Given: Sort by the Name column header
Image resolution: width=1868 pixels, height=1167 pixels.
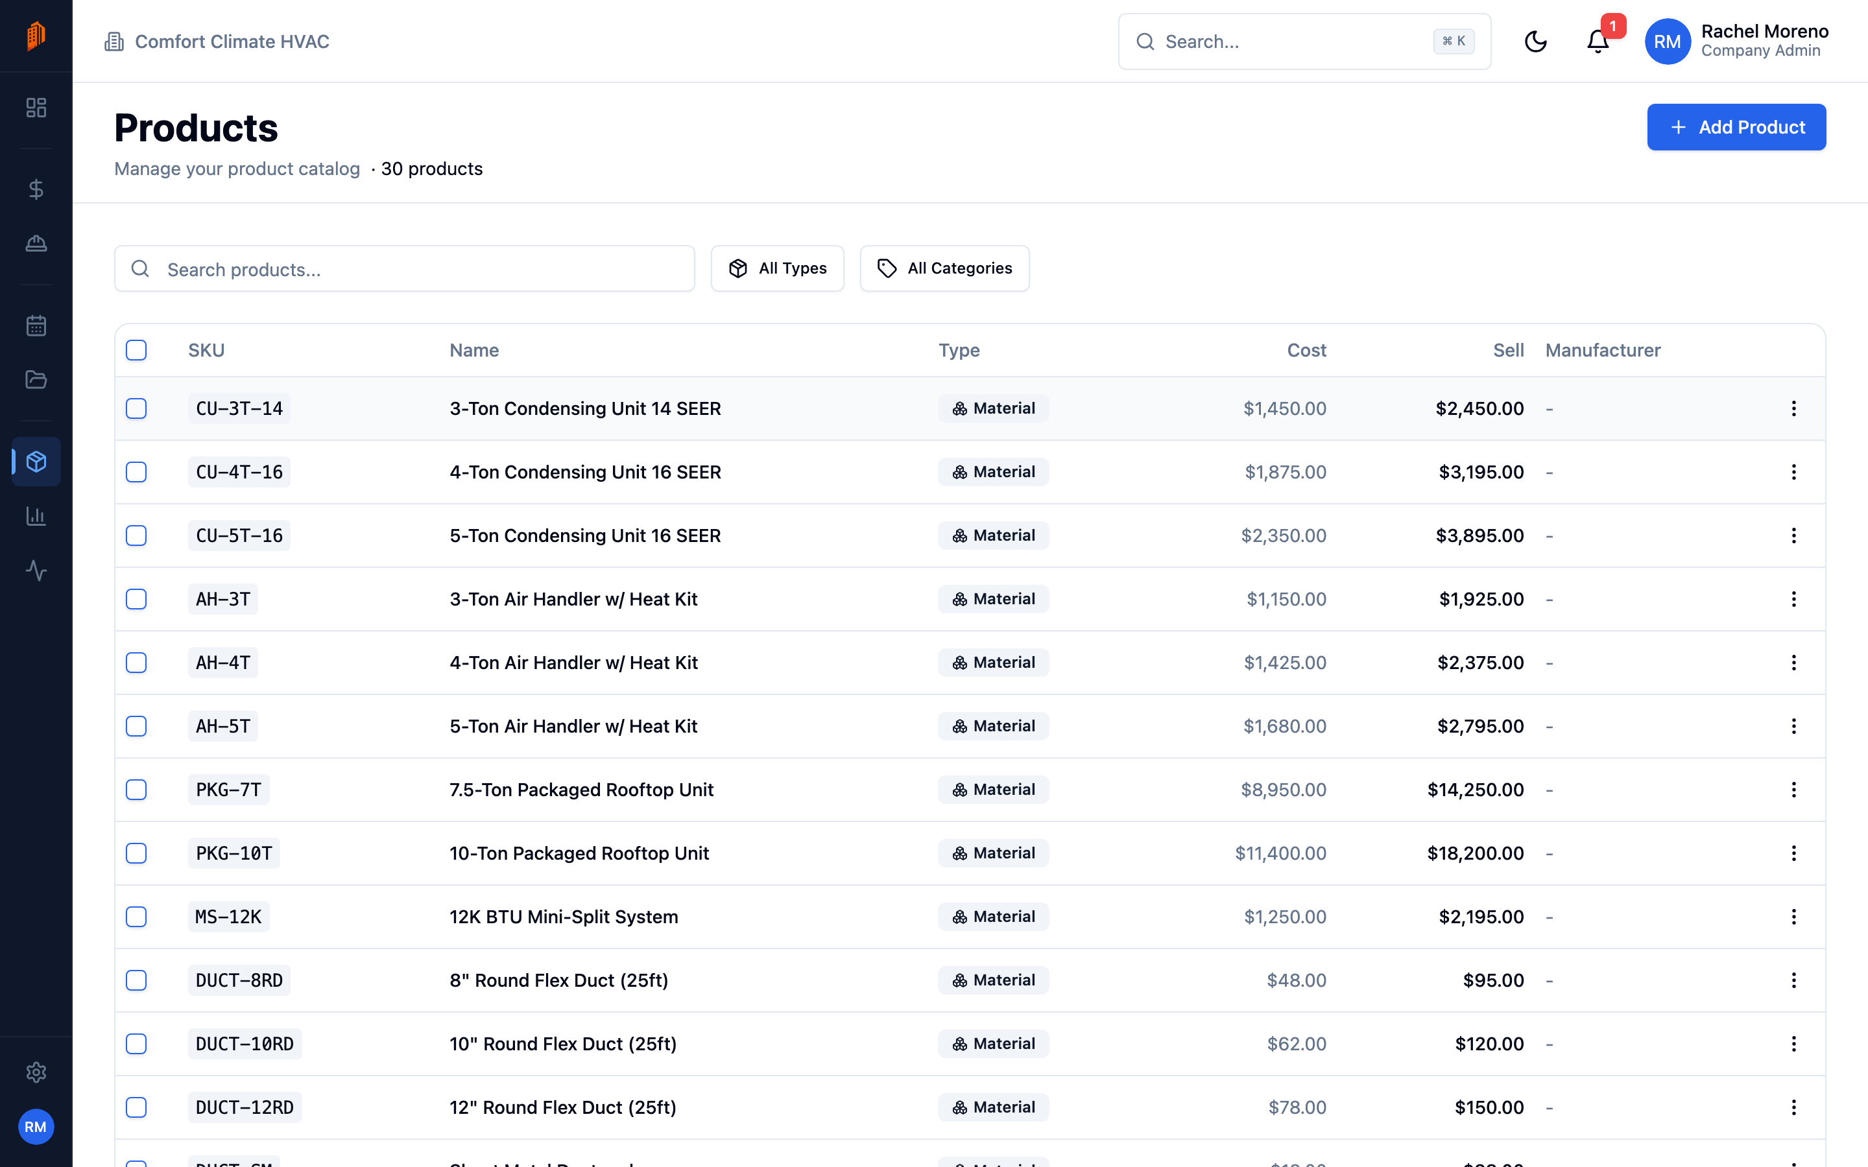Looking at the screenshot, I should coord(474,350).
